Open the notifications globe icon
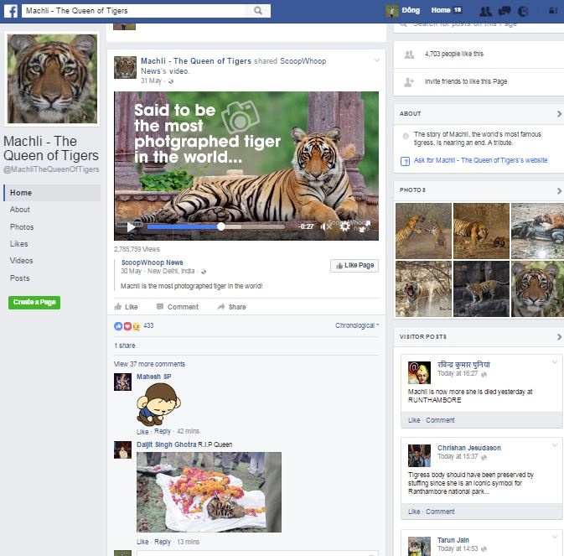The height and width of the screenshot is (556, 564). coord(524,11)
